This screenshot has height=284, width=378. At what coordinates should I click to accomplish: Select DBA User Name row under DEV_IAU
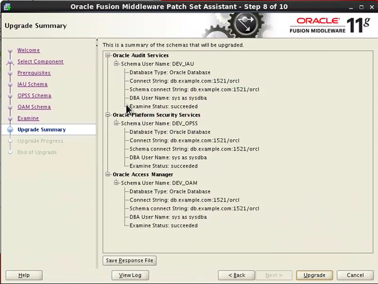click(x=168, y=98)
